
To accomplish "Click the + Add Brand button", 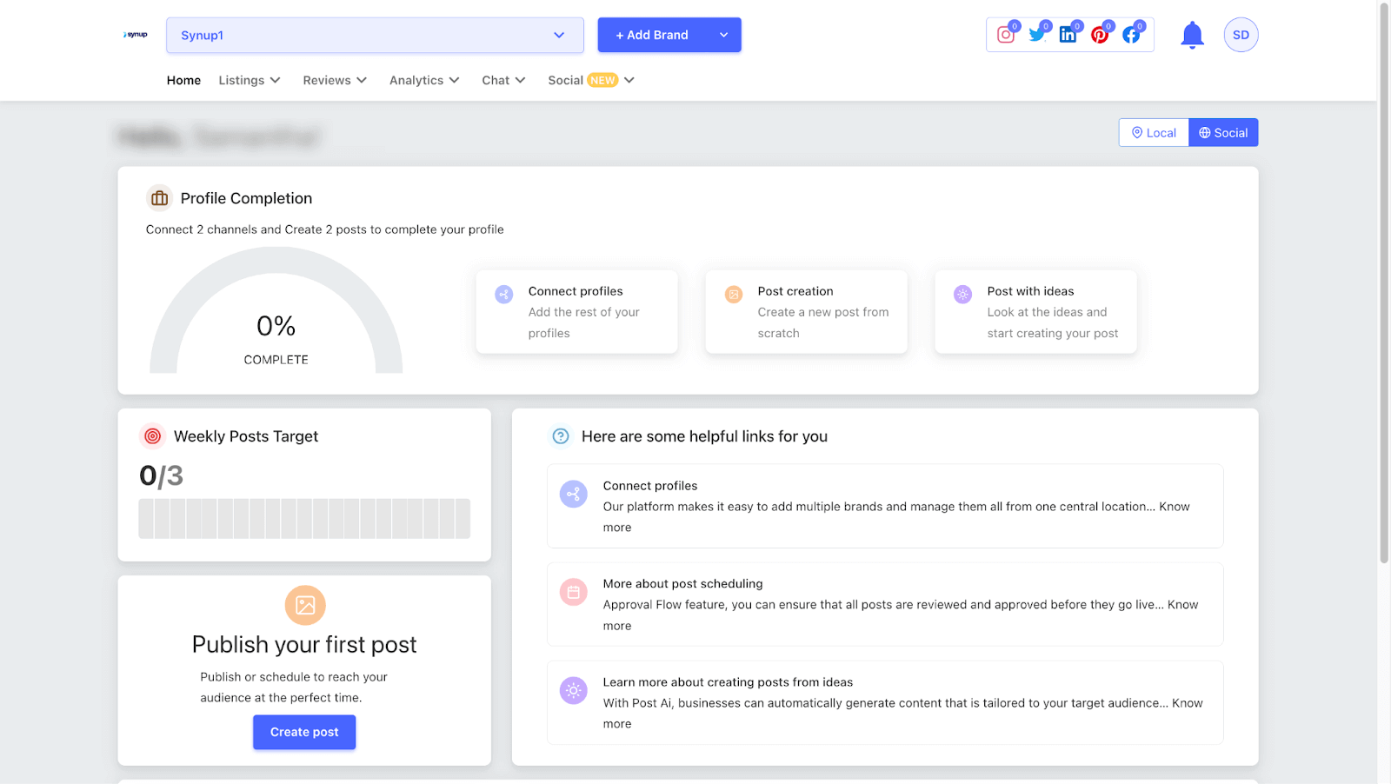I will pos(652,35).
